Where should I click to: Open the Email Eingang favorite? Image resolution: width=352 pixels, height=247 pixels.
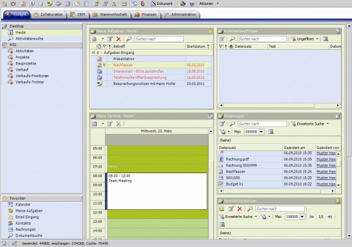pos(27,217)
